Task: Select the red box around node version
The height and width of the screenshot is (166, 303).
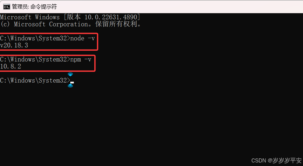Action: click(x=48, y=42)
